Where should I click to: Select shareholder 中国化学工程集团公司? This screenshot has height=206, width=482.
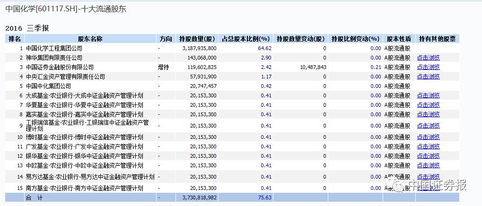(x=54, y=48)
